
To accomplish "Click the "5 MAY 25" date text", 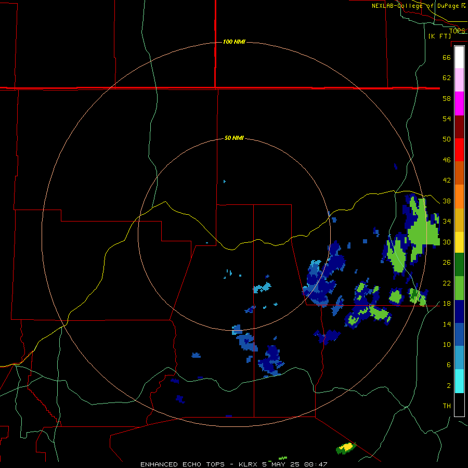I will click(281, 464).
